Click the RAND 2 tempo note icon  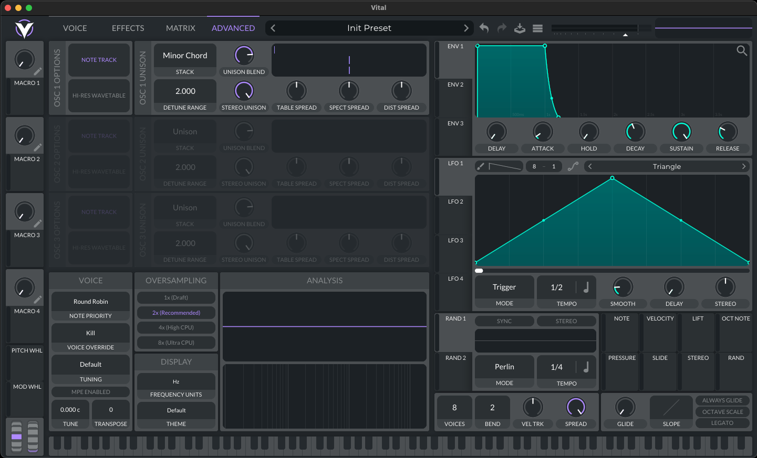tap(586, 367)
